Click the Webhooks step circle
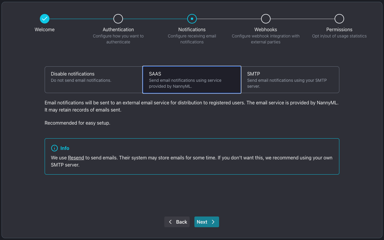 tap(266, 19)
